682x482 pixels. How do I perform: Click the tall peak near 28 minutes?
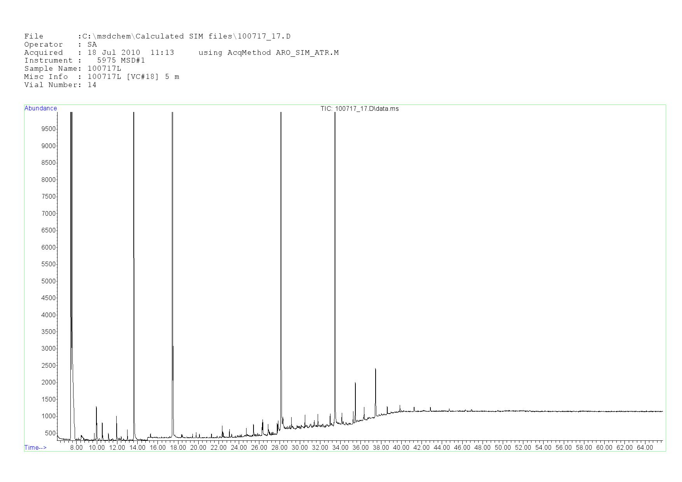click(x=281, y=233)
